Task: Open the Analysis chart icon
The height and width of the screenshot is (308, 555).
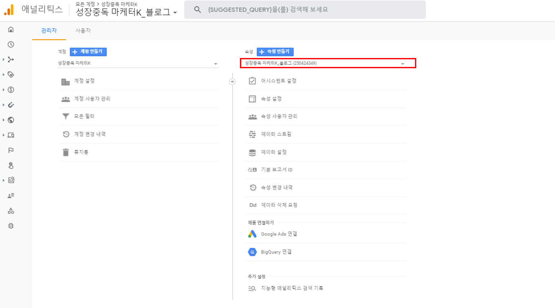Action: [11, 180]
